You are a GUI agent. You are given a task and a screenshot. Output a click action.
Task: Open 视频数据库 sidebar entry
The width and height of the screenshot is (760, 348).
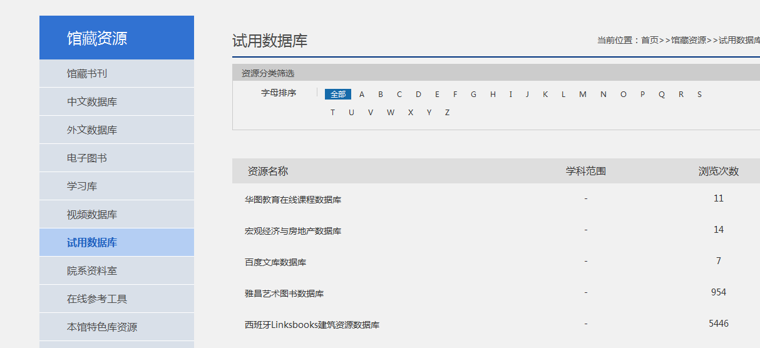tap(116, 214)
